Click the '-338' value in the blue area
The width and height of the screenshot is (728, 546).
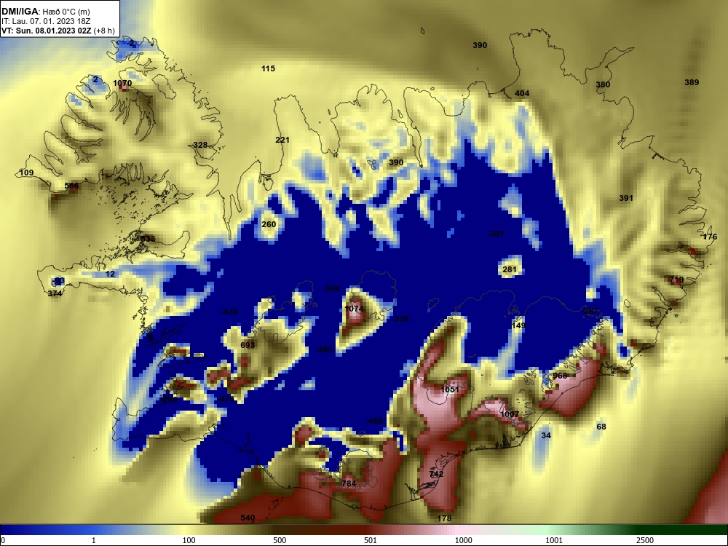point(400,319)
